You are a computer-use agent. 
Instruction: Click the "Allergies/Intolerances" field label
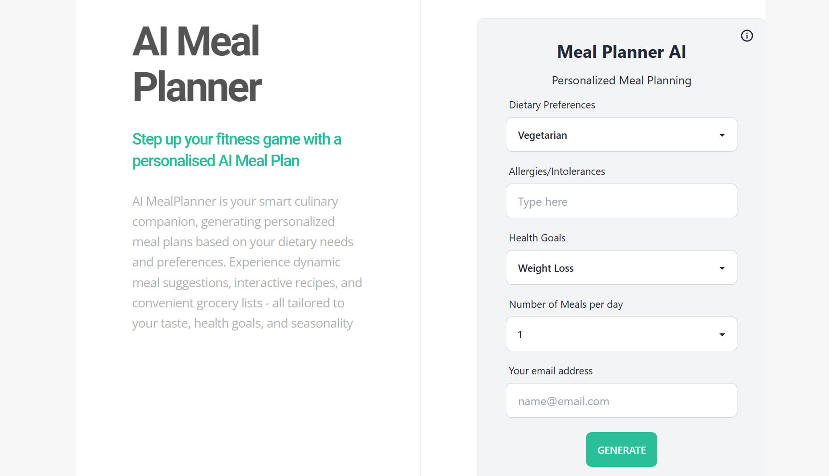pyautogui.click(x=557, y=172)
